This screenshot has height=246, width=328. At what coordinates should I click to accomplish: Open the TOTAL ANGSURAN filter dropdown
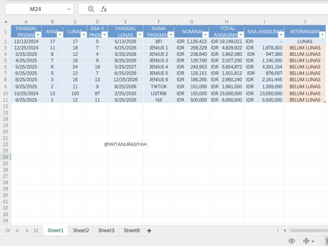241,35
